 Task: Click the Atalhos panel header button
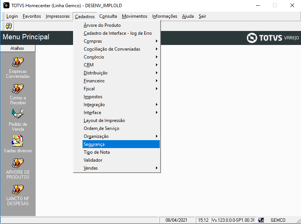tap(18, 48)
